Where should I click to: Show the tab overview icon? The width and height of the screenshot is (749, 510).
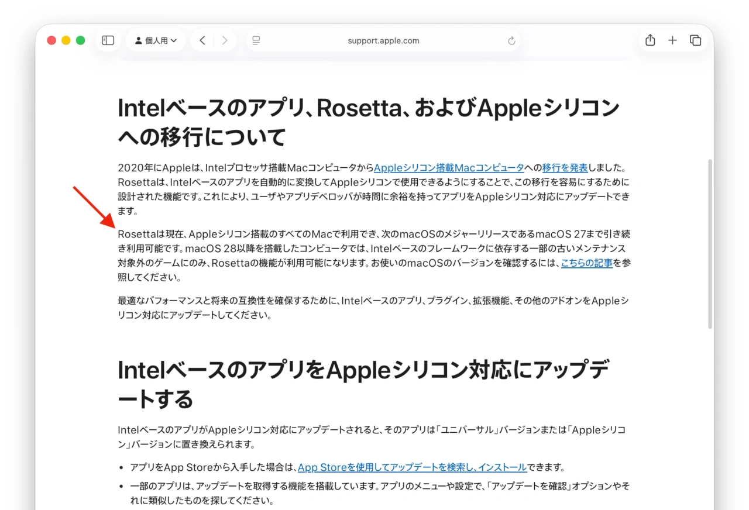(695, 40)
